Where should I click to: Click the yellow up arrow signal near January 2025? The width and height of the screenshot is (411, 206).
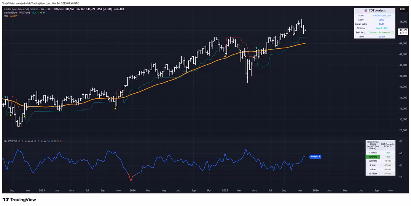225,55
